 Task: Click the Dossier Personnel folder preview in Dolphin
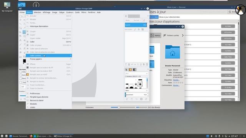(173, 52)
